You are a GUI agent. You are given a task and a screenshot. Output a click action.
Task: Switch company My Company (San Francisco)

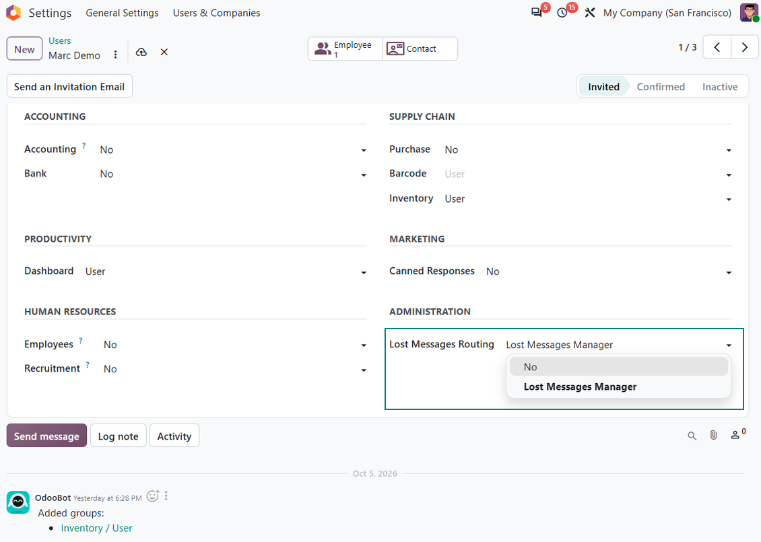[667, 13]
